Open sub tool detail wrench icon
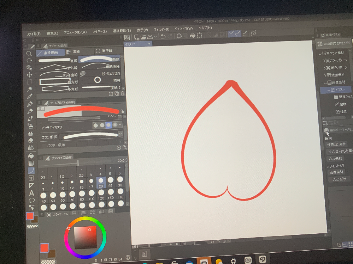This screenshot has width=353, height=264. point(124,147)
